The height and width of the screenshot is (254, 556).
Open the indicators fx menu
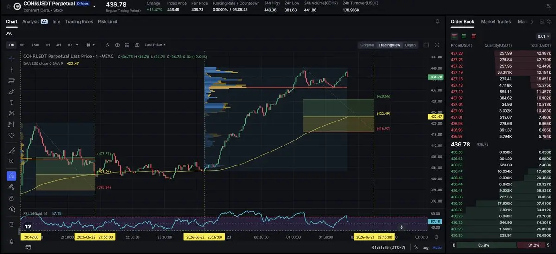click(107, 45)
